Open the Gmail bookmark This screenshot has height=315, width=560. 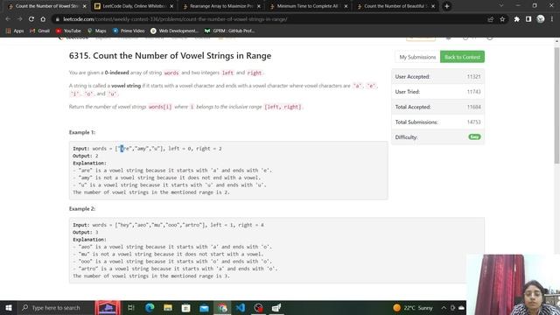(x=39, y=31)
